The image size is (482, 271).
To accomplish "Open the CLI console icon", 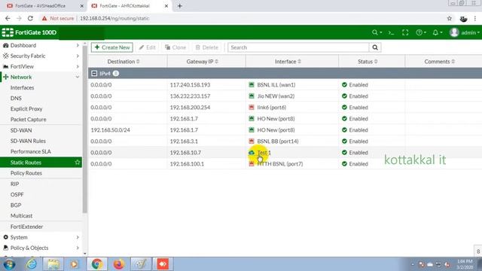I will click(x=391, y=32).
